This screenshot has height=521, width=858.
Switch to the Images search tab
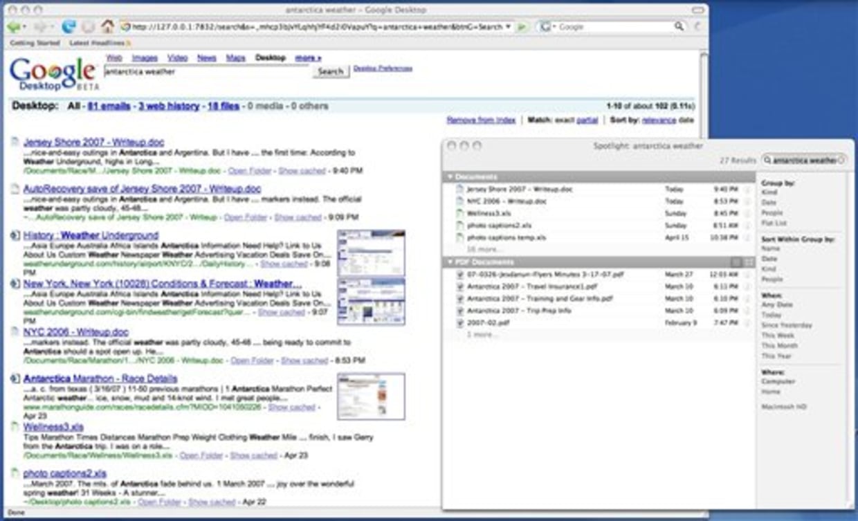click(145, 58)
